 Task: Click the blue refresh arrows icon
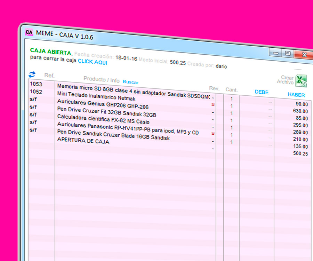32,74
